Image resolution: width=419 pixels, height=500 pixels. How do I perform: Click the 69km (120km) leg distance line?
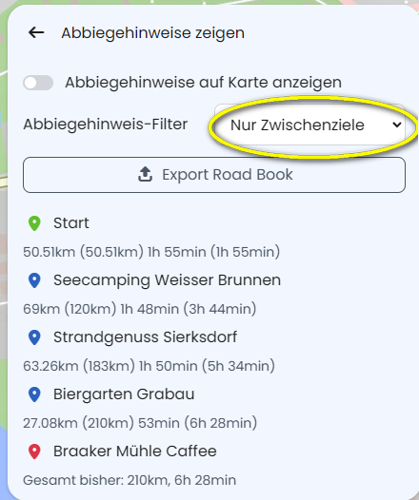pyautogui.click(x=140, y=309)
